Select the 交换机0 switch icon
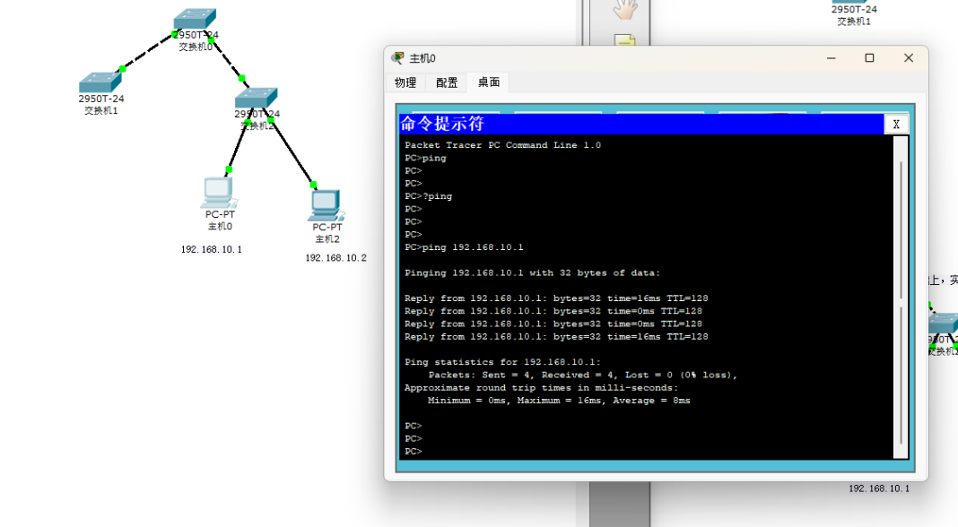 [x=195, y=19]
